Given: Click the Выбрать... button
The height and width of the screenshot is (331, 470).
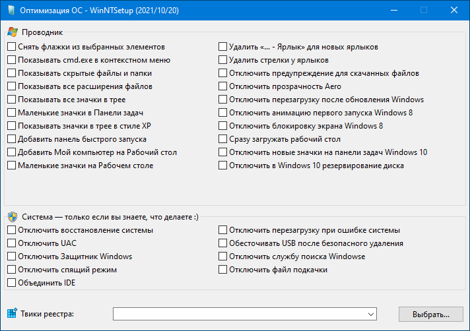Looking at the screenshot, I should (x=431, y=315).
